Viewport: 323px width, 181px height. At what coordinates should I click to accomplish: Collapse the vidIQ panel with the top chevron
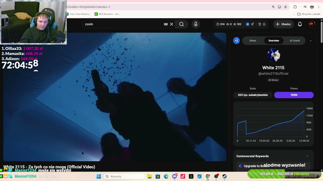click(x=311, y=40)
